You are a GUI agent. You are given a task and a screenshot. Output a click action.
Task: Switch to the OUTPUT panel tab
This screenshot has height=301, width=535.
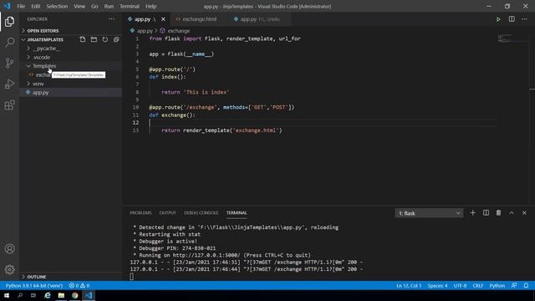point(167,213)
